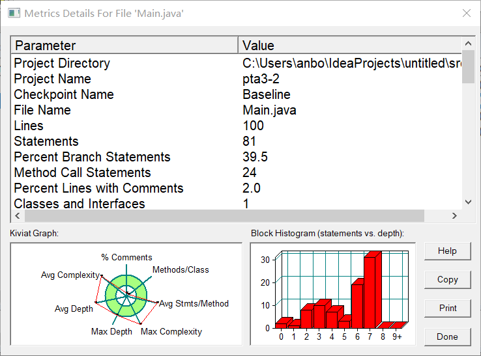Click the % Comments label
Screen dimensions: 481x356
point(126,257)
